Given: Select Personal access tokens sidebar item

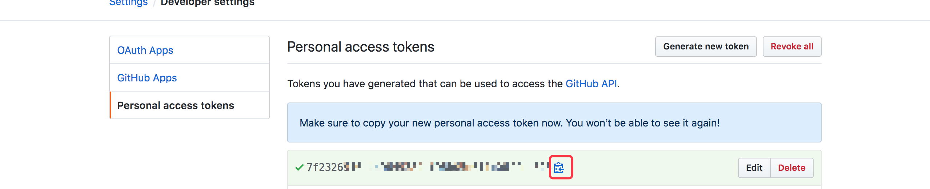Looking at the screenshot, I should click(176, 105).
